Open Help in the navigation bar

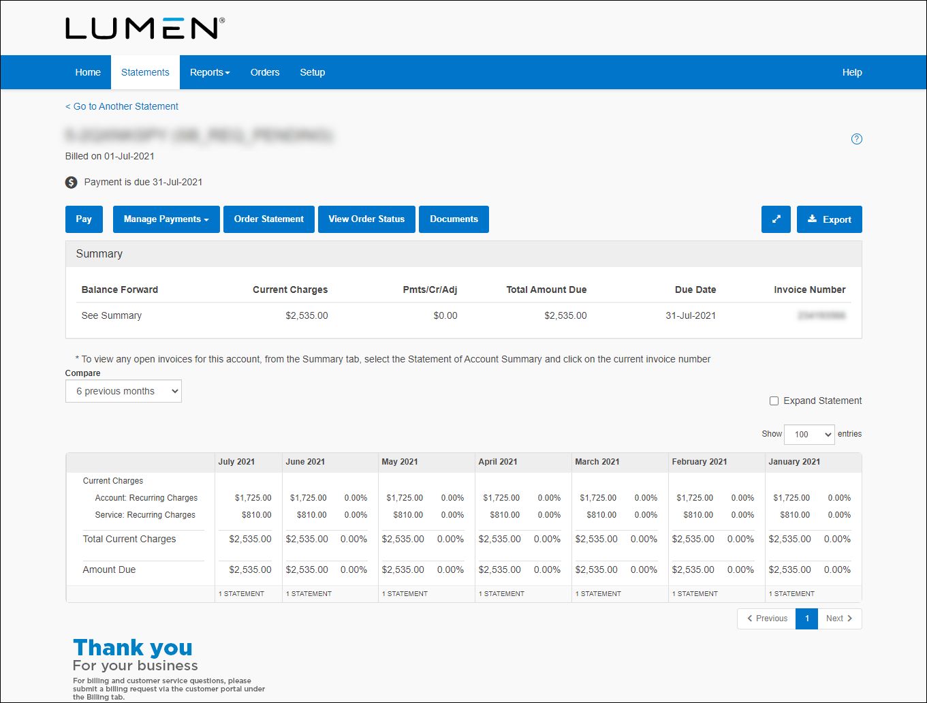point(852,72)
